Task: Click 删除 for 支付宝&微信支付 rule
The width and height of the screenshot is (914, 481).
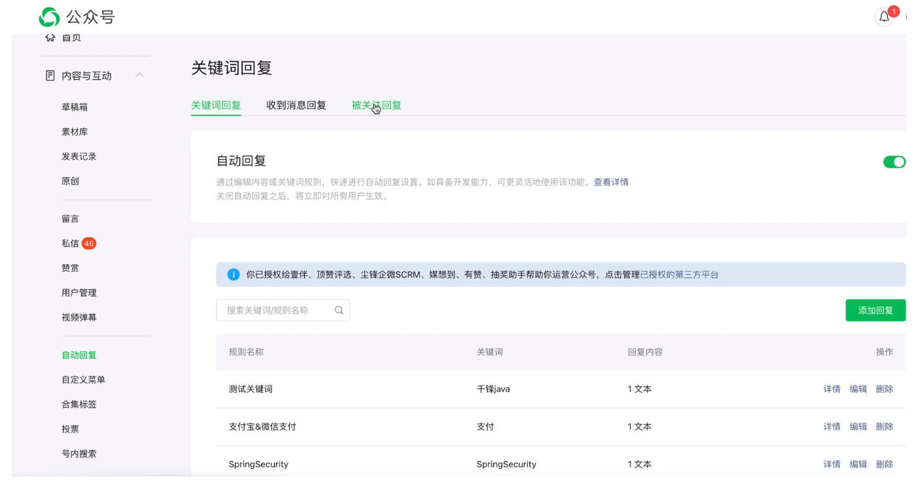Action: click(x=884, y=427)
